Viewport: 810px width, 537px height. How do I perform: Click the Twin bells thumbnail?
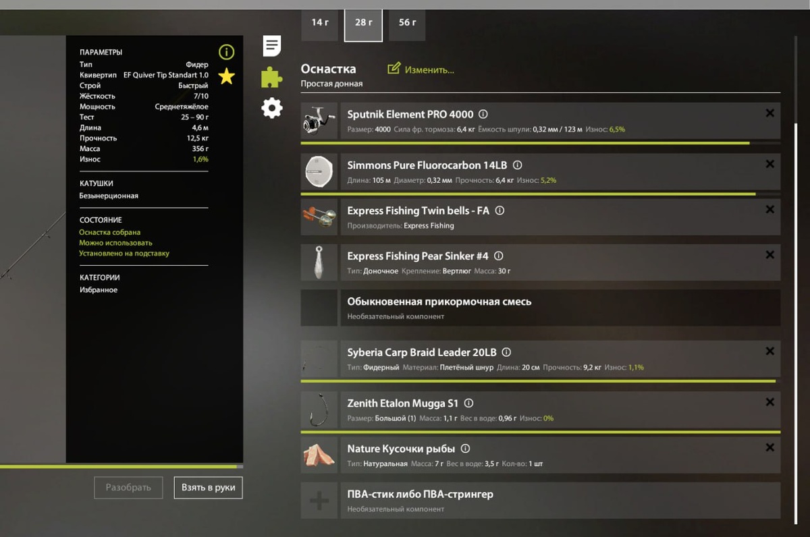(x=319, y=217)
